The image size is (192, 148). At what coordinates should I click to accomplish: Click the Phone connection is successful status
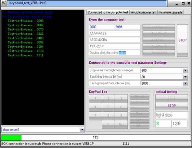62,144
